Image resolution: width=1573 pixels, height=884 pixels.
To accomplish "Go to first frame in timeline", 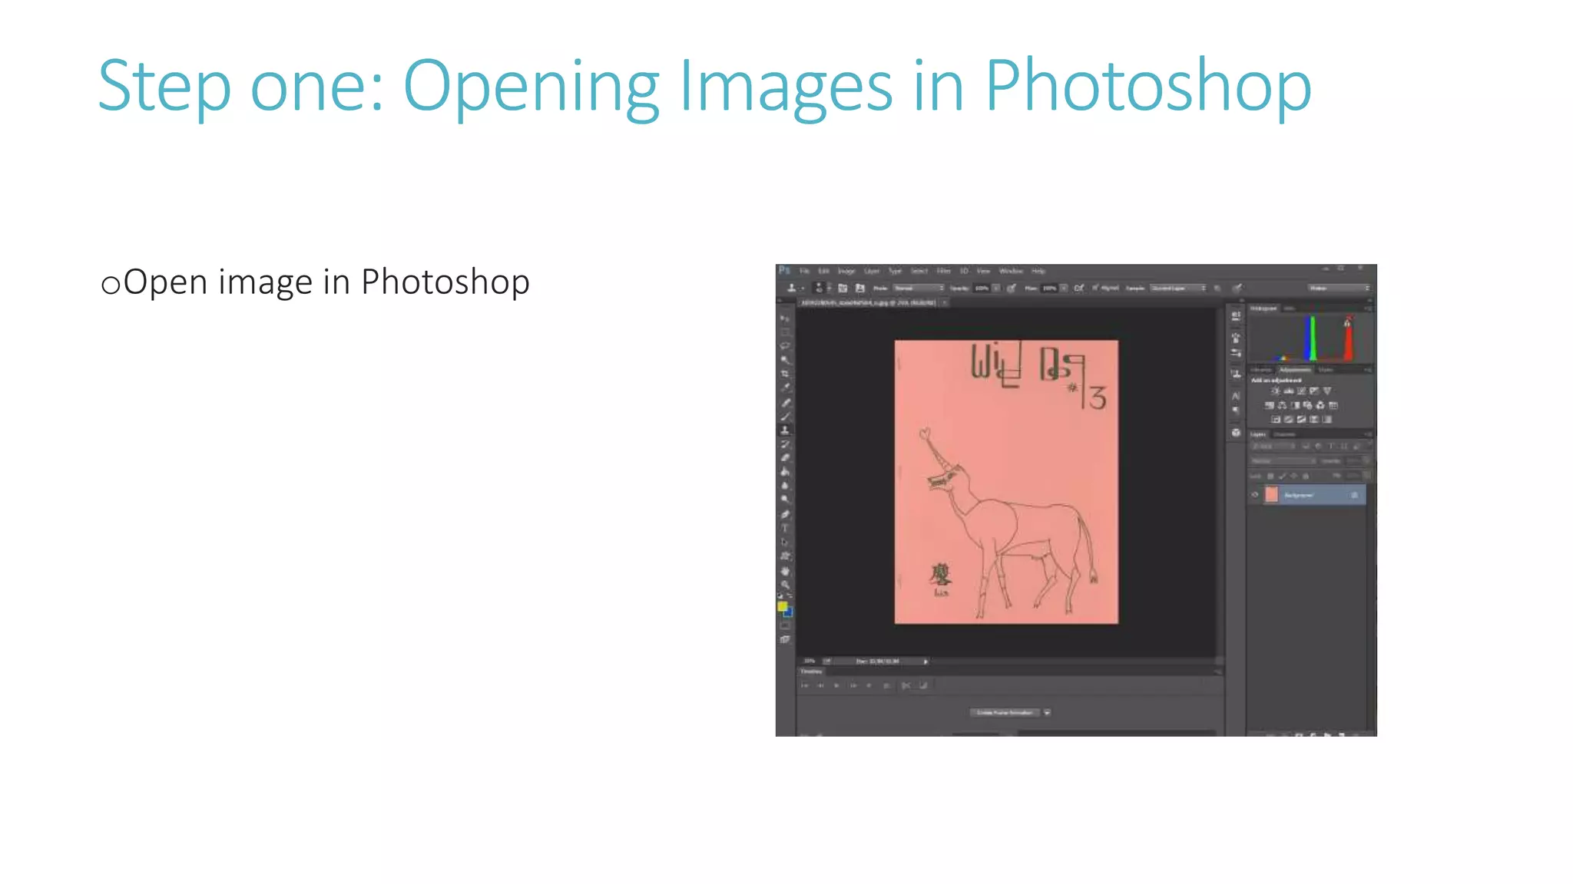I will coord(805,685).
